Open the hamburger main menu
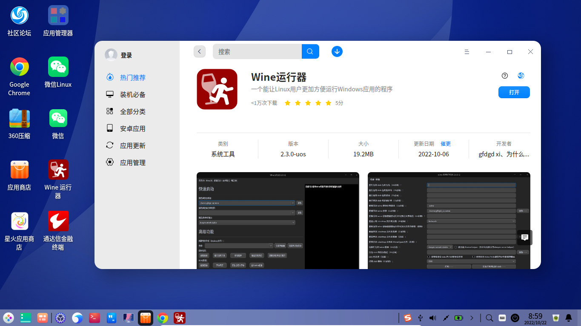The width and height of the screenshot is (581, 326). [x=467, y=52]
